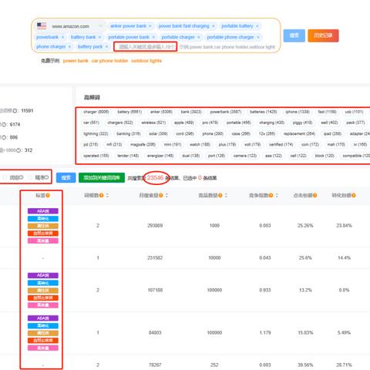The image size is (370, 370).
Task: Sort by 月搜索量 using its sort arrows
Action: 166,196
